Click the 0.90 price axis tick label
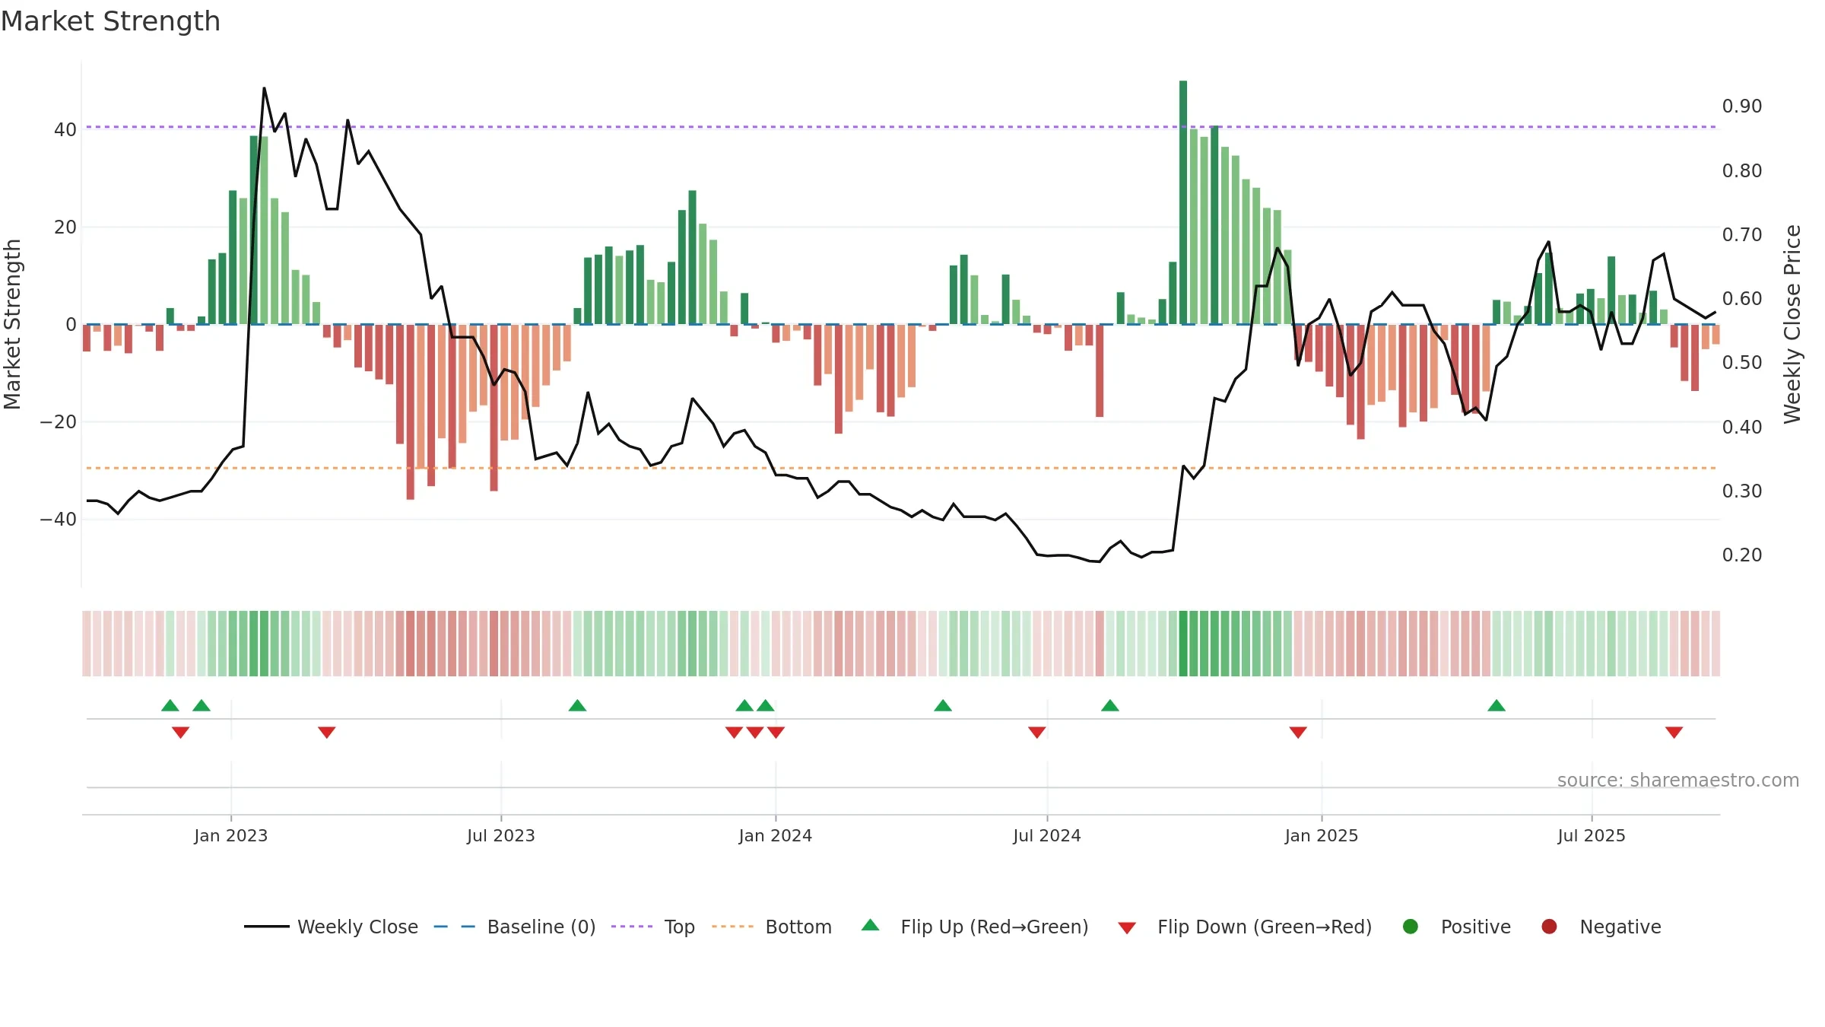Viewport: 1825px width, 1027px height. point(1741,106)
